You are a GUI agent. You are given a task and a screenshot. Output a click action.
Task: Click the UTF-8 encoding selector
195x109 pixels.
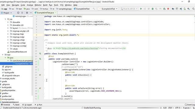click(x=178, y=108)
